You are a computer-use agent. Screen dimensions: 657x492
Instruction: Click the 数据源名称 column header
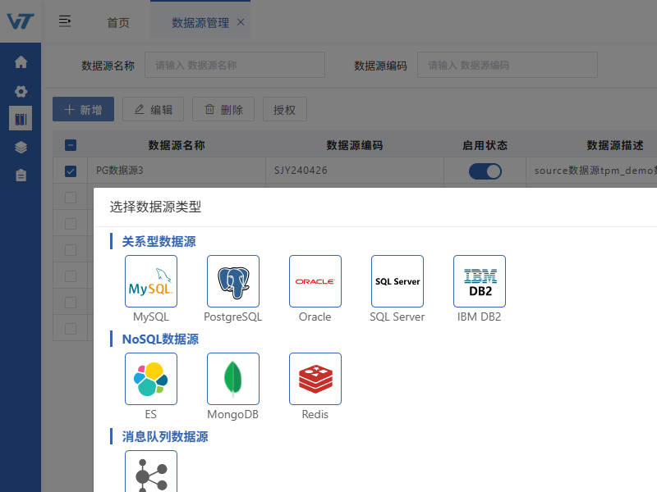pyautogui.click(x=177, y=145)
